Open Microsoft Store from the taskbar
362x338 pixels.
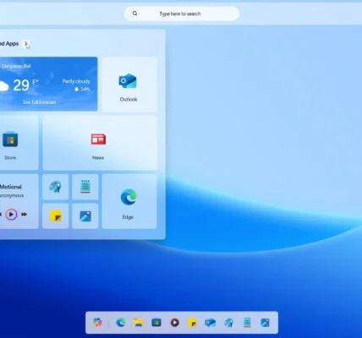coord(156,322)
